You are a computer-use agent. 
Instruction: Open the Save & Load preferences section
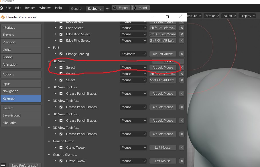[21, 115]
